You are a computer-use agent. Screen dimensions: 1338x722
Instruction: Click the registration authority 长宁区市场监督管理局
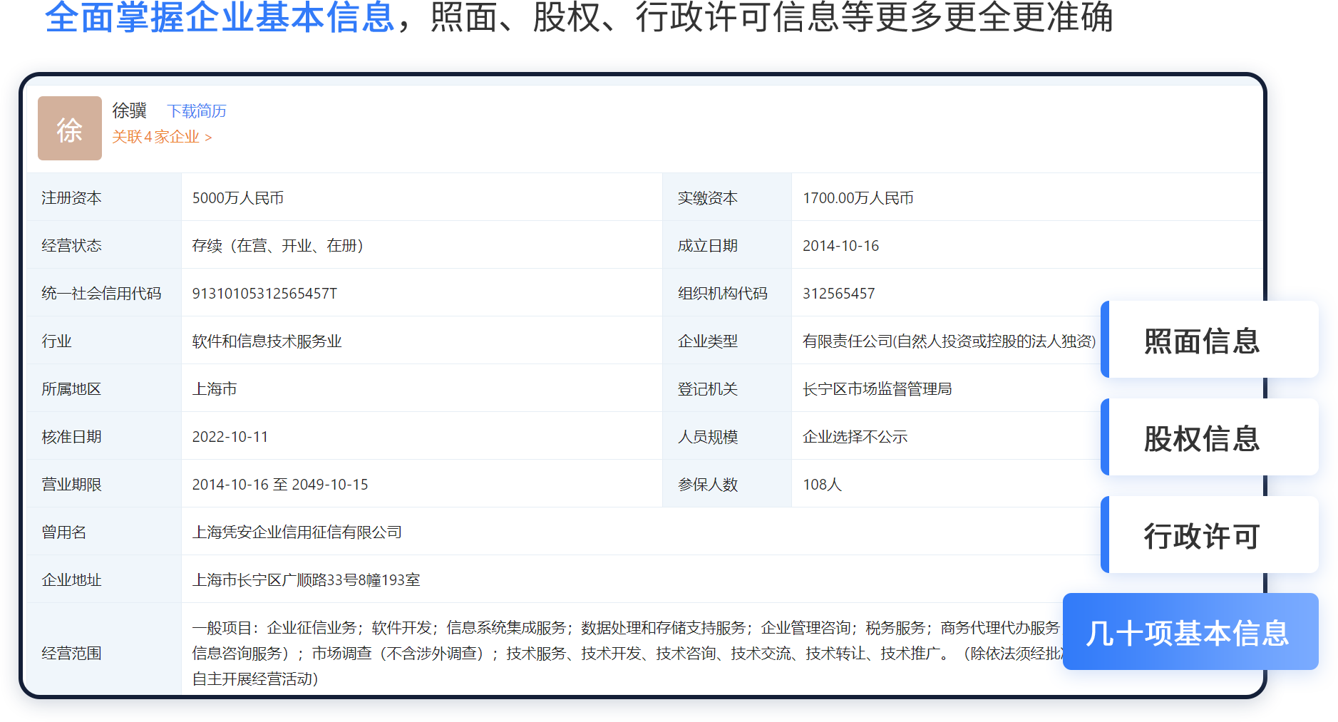877,389
